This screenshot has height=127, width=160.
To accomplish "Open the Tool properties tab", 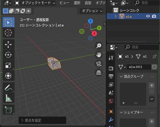I will (111, 58).
